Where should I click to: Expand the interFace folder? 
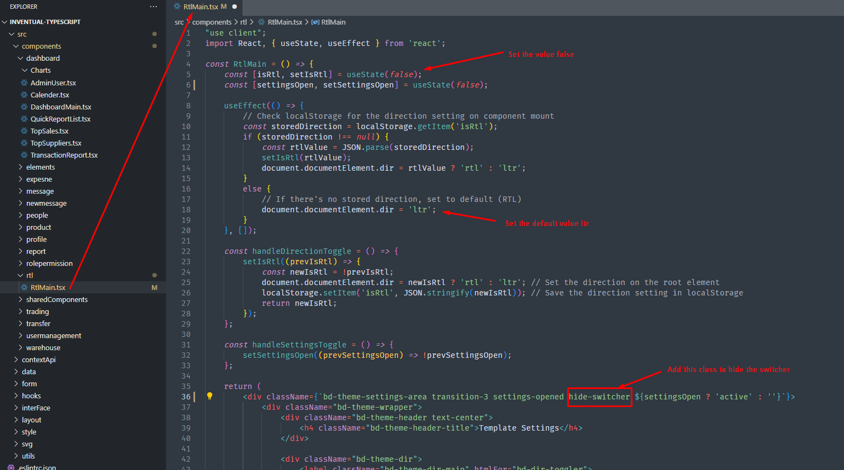16,408
